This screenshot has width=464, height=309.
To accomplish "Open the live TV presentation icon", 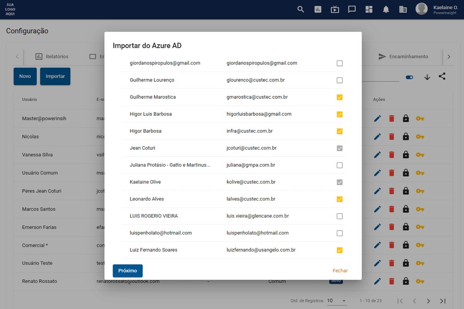I will point(335,10).
